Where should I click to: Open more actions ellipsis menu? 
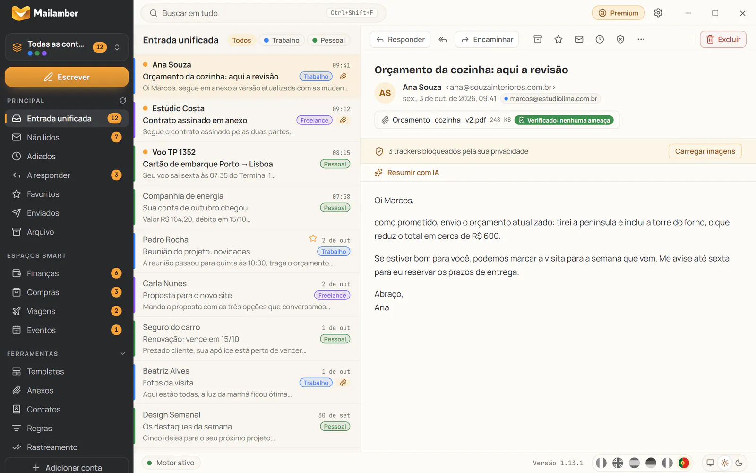pos(641,40)
